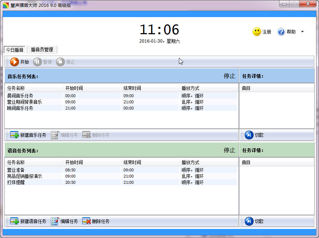Select the 晨间音乐任务 row
Image resolution: width=319 pixels, height=238 pixels.
pos(20,96)
